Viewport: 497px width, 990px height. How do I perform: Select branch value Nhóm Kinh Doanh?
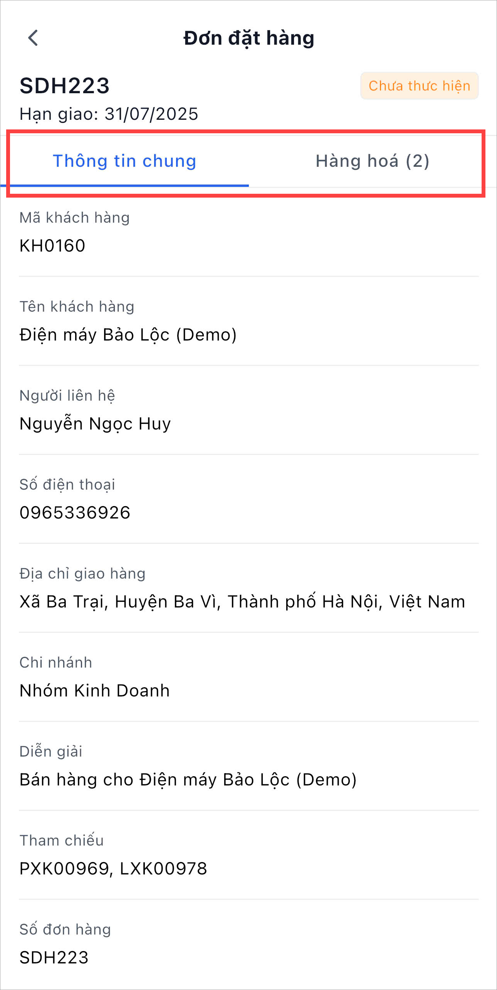[x=95, y=691]
